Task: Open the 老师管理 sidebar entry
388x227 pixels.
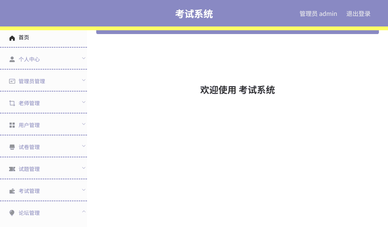Action: point(29,103)
